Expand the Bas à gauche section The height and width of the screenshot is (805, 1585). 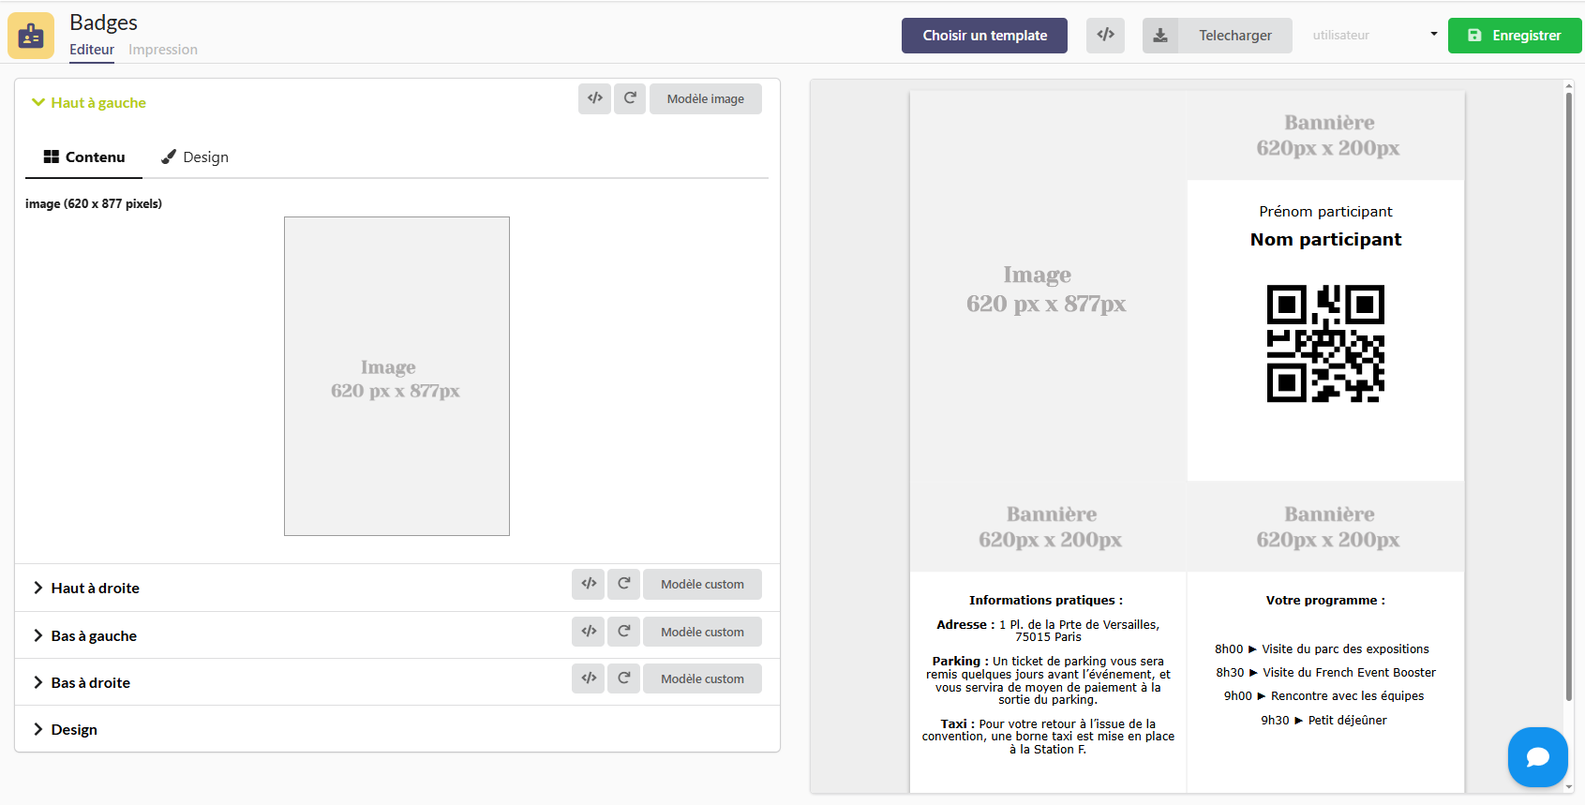(93, 636)
